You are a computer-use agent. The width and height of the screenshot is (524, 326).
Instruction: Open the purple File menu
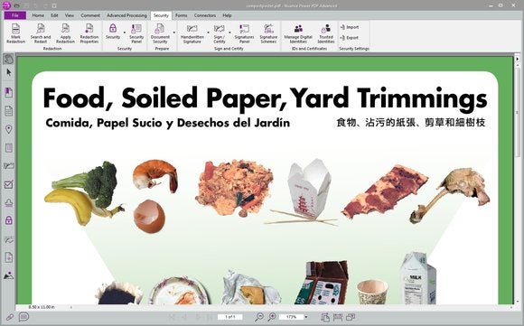coord(15,15)
